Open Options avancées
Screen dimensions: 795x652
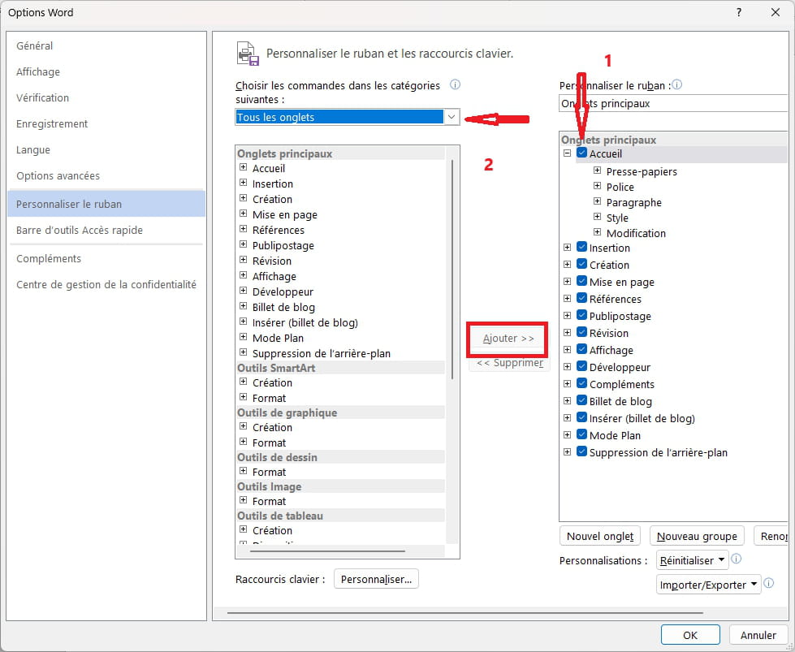coord(106,176)
